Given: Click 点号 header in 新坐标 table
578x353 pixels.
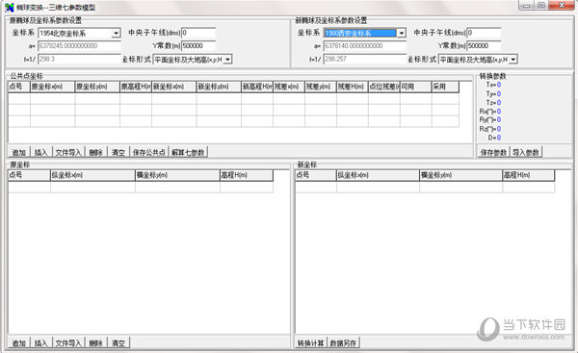Looking at the screenshot, I should 316,176.
